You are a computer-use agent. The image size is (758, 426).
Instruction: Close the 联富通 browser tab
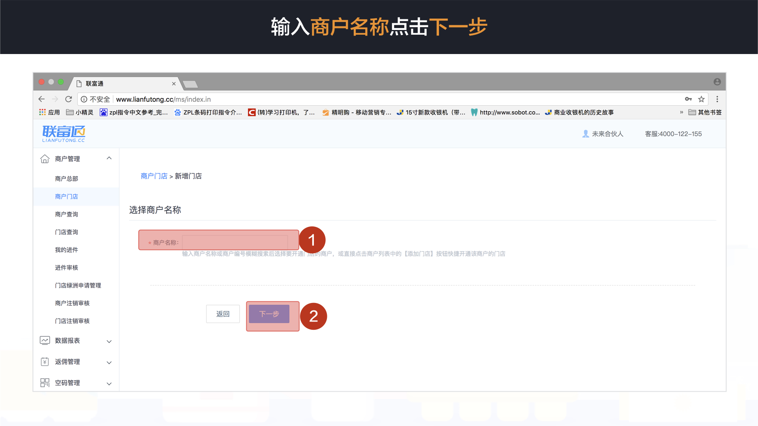click(x=174, y=84)
